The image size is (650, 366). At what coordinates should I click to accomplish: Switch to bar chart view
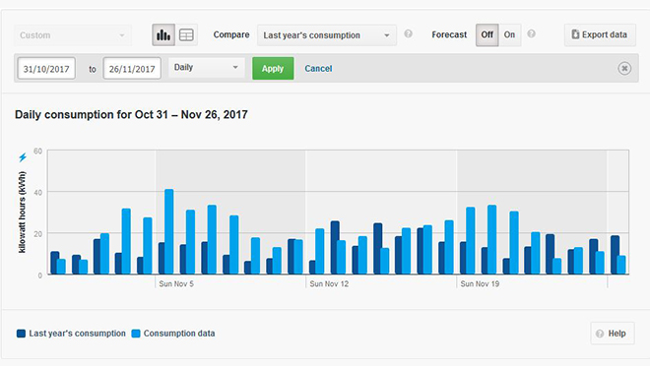pyautogui.click(x=163, y=35)
